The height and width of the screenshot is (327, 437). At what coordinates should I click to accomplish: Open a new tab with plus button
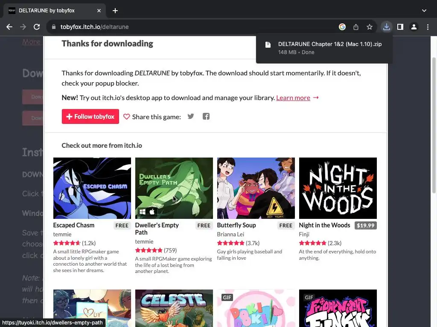pos(115,11)
